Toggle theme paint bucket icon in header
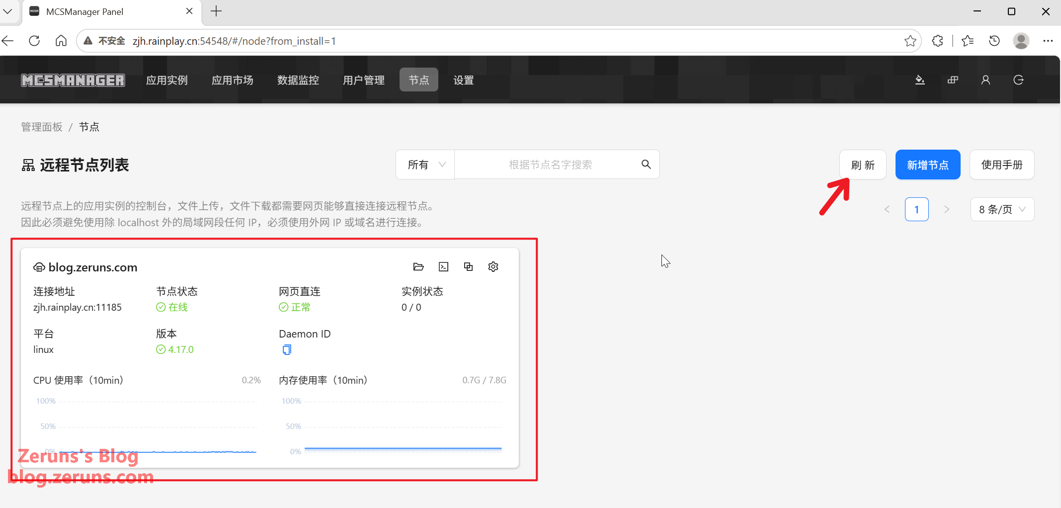The width and height of the screenshot is (1061, 508). point(920,80)
